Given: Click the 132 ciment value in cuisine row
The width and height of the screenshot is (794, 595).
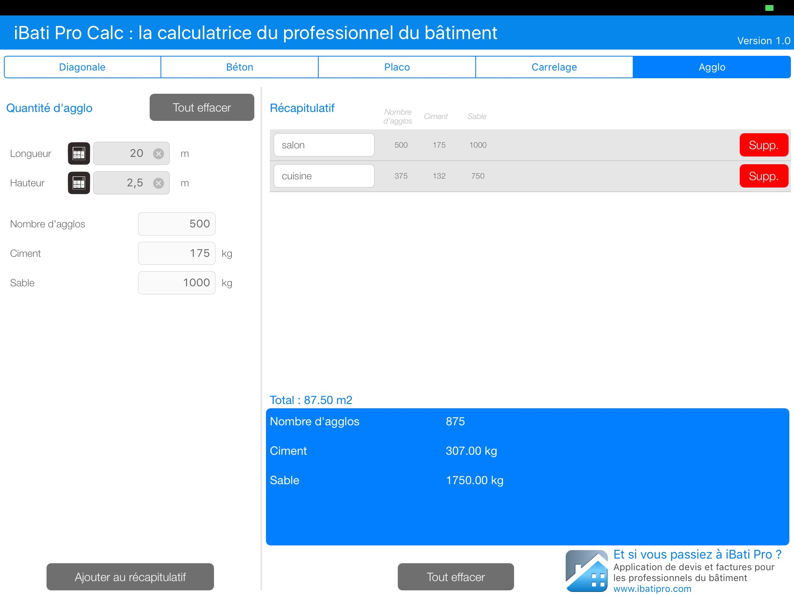Looking at the screenshot, I should click(439, 176).
